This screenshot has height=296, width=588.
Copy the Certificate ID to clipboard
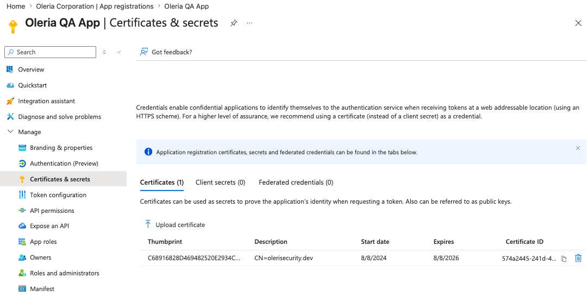[564, 259]
